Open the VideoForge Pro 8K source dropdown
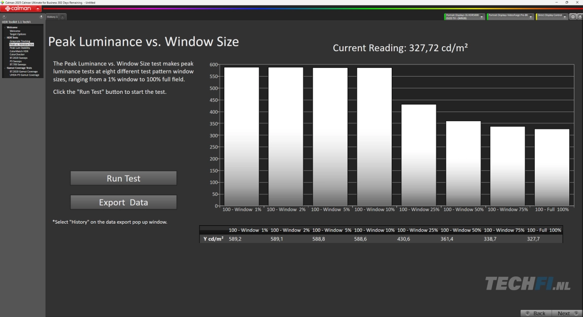The image size is (583, 317). [531, 17]
